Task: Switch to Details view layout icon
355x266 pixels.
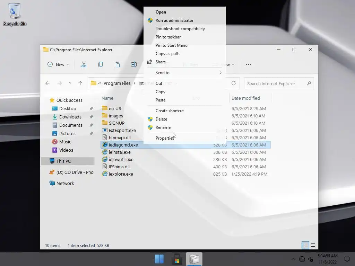Action: coord(305,246)
